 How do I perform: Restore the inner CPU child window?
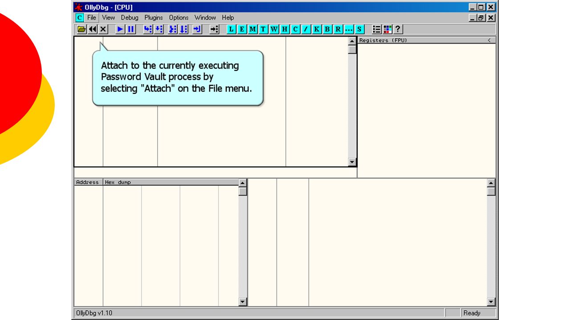click(x=481, y=18)
